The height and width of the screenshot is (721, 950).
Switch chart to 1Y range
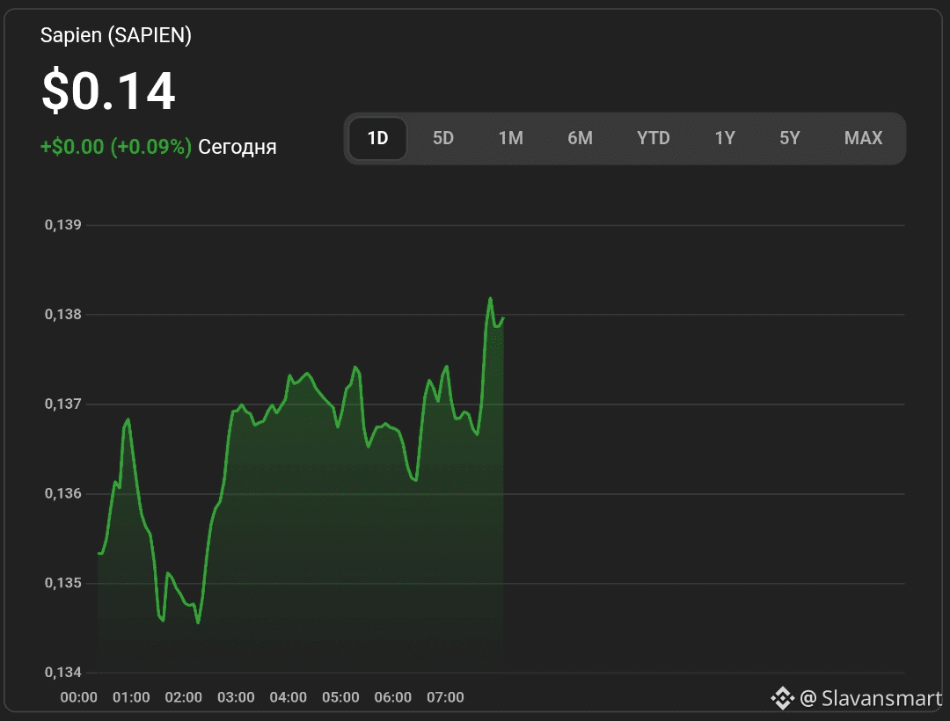tap(725, 138)
